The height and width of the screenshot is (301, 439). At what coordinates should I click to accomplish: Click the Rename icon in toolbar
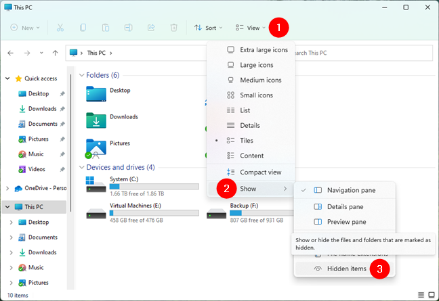tap(128, 28)
